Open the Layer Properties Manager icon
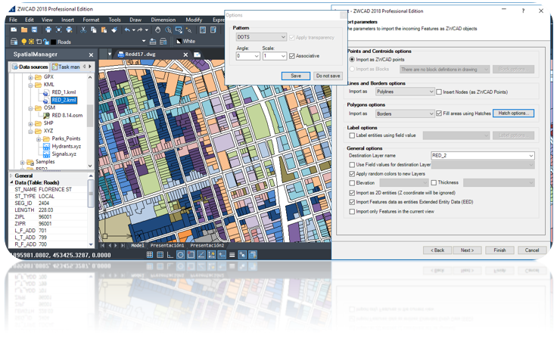This screenshot has width=557, height=348. (x=14, y=42)
